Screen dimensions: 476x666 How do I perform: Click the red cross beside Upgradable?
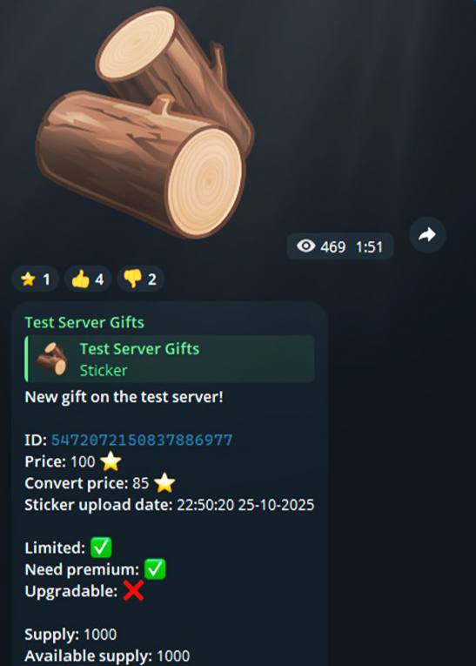coord(133,591)
